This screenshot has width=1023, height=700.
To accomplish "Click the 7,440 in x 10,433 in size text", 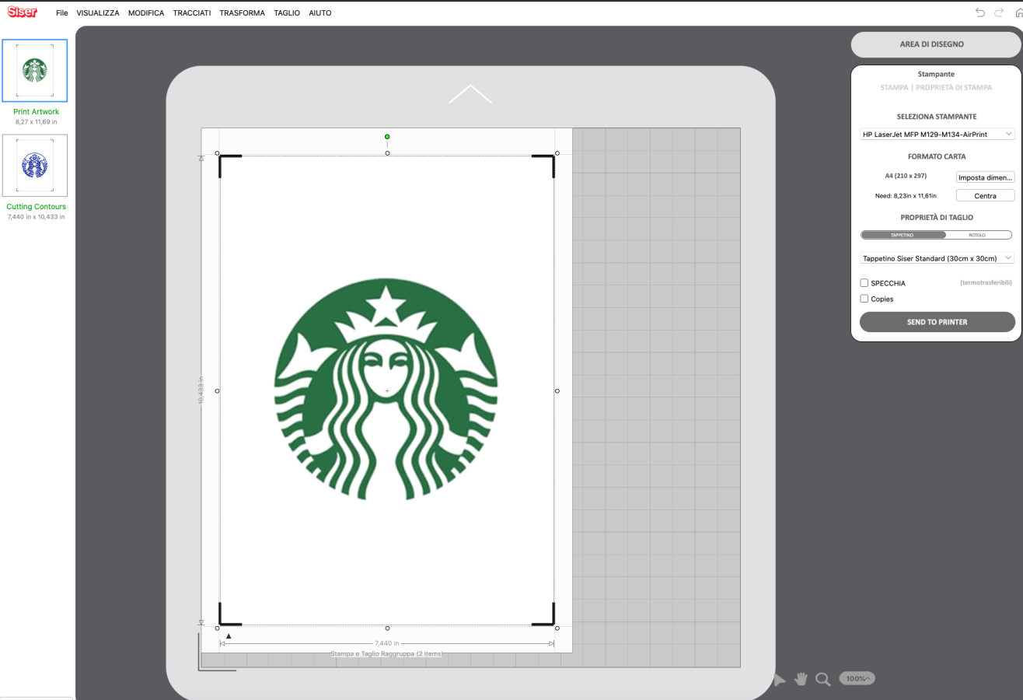I will (37, 217).
